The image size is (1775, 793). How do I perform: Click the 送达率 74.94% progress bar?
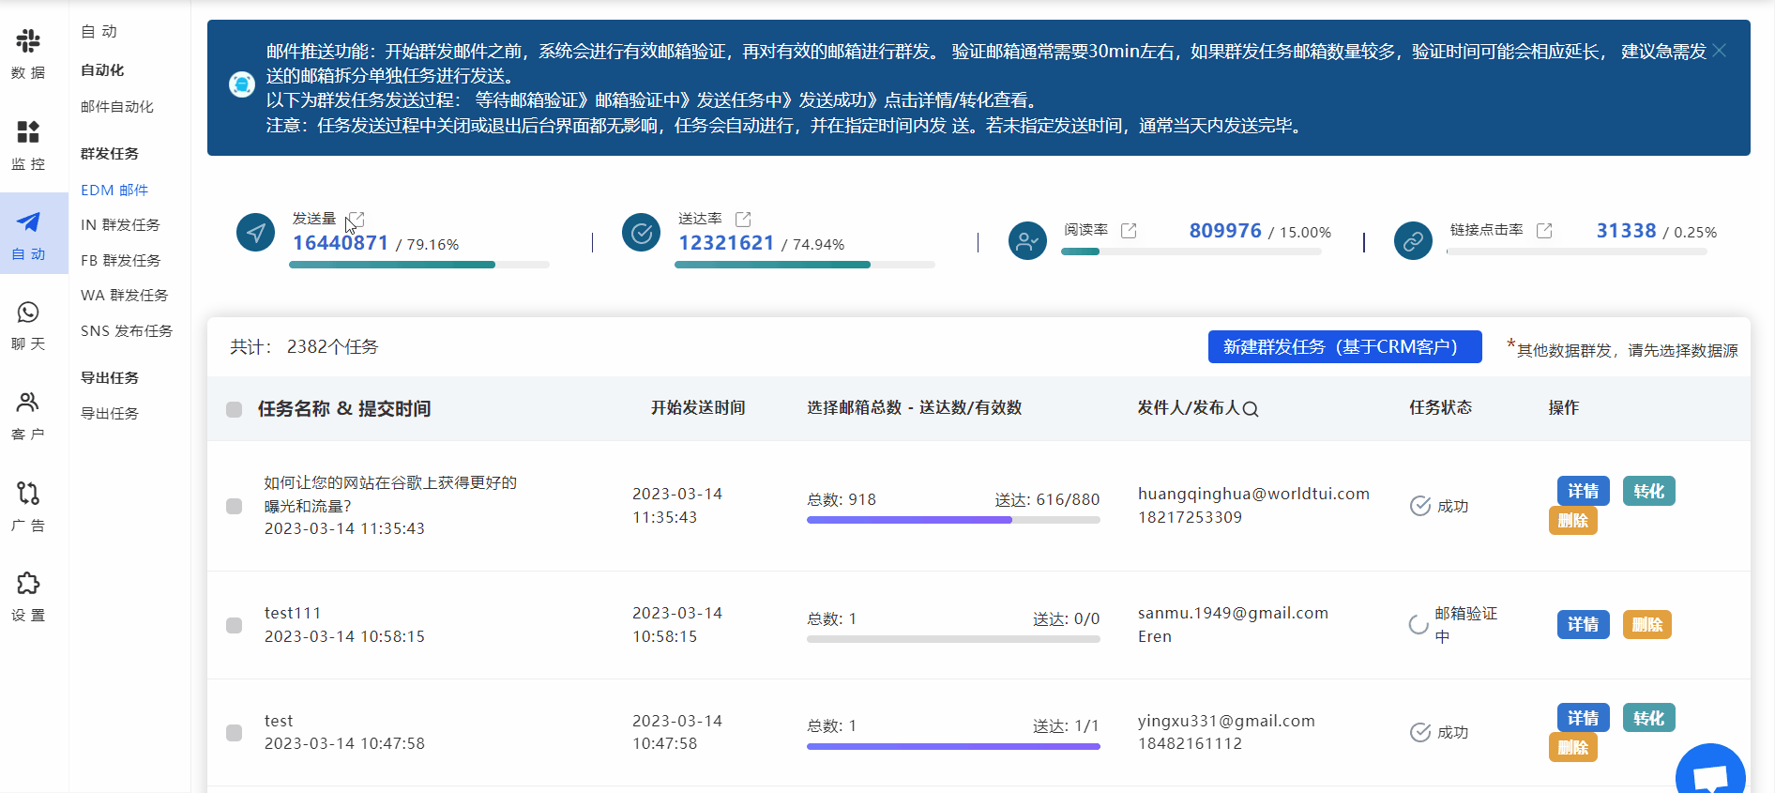tap(805, 265)
